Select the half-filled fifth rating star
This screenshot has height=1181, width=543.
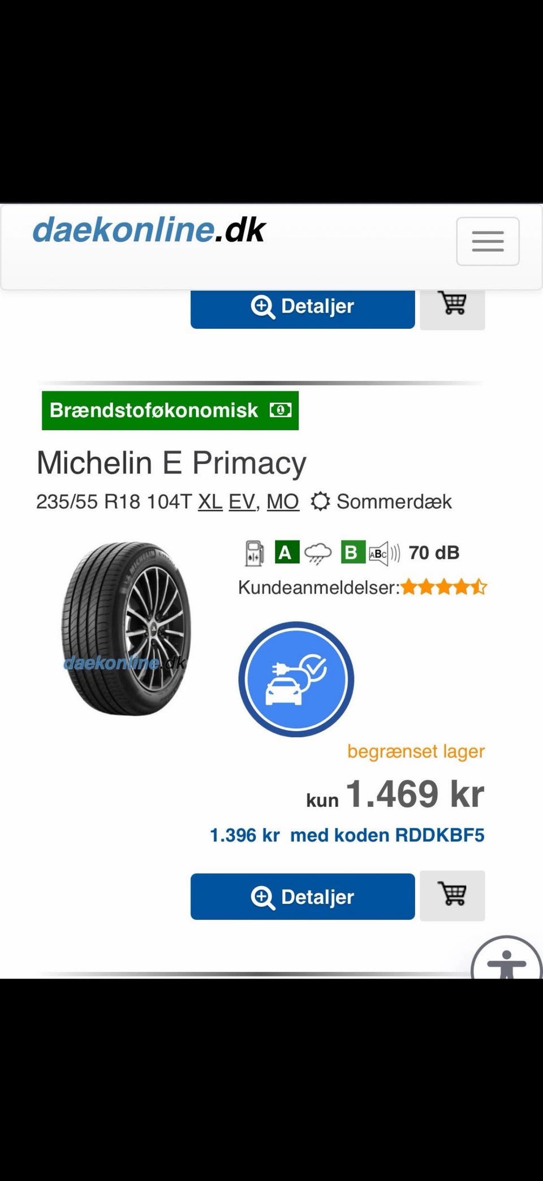(480, 587)
